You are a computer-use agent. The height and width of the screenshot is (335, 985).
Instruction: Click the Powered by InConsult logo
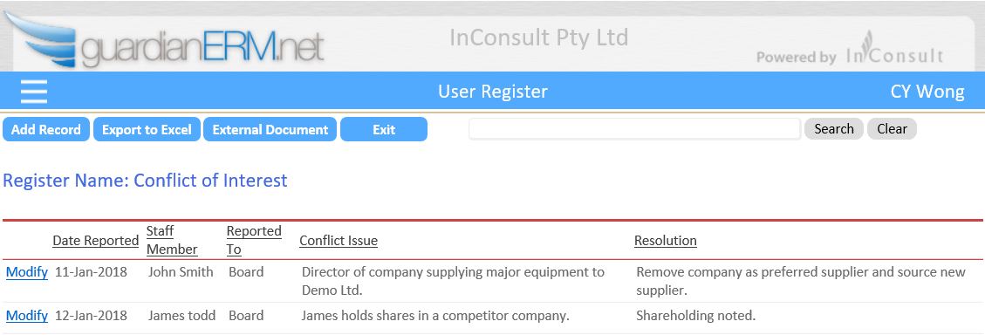click(x=850, y=49)
